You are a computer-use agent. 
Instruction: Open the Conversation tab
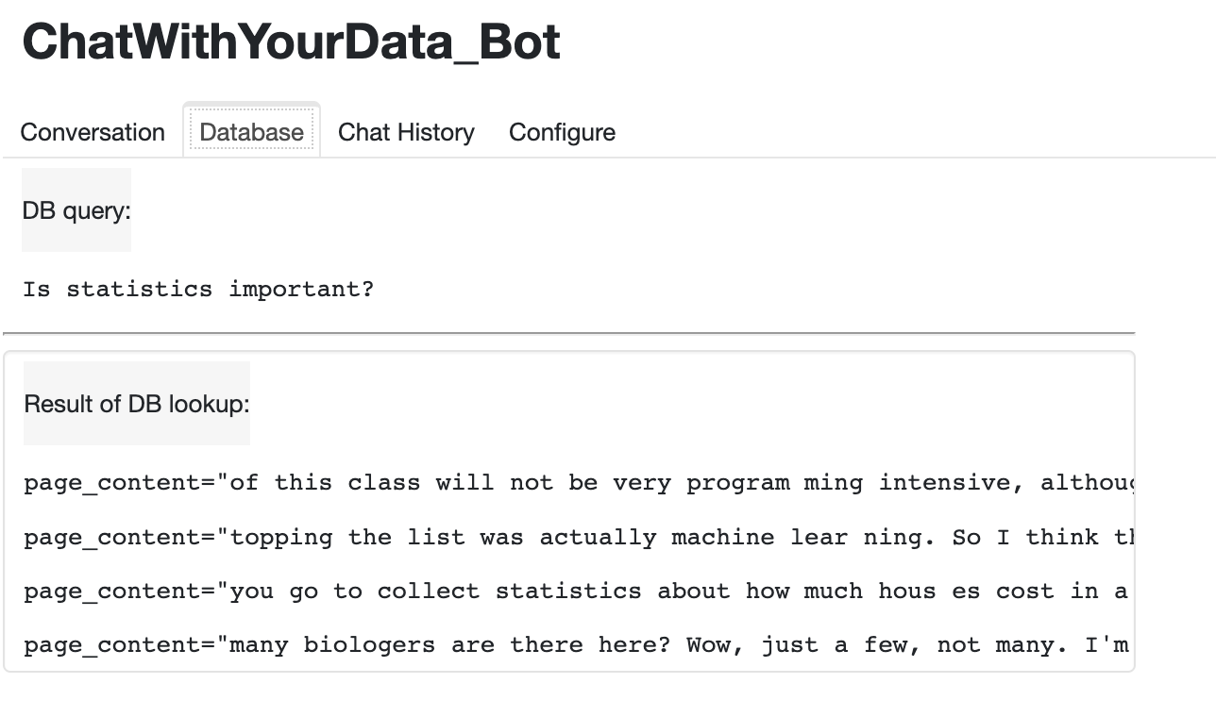point(93,132)
